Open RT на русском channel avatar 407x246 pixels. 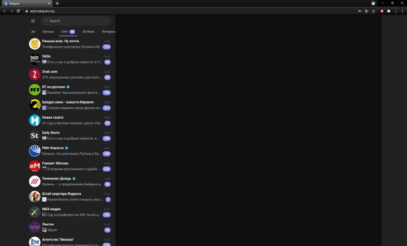35,90
